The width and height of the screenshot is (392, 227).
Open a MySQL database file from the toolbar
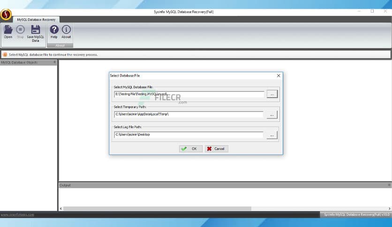8,32
